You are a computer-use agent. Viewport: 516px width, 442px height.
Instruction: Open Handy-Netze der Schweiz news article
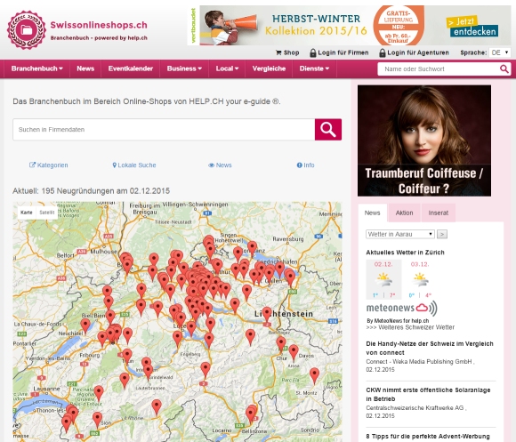click(x=430, y=348)
